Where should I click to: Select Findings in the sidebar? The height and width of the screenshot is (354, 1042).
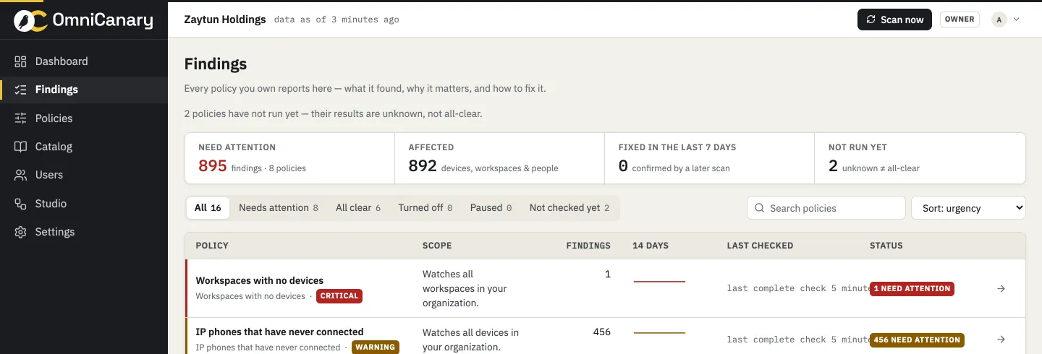[x=84, y=90]
